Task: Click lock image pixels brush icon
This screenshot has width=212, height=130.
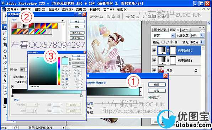Action: (x=168, y=42)
